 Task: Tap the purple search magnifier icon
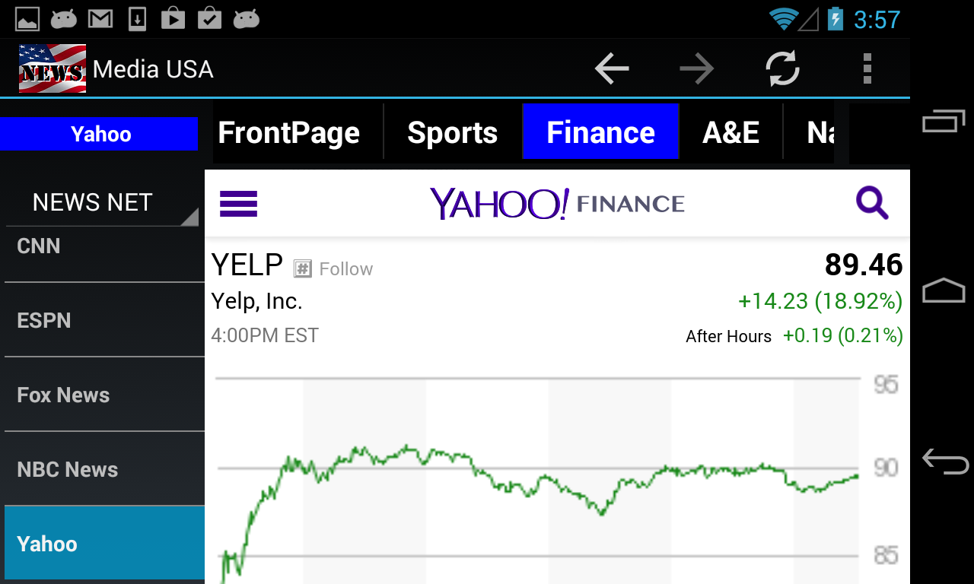[871, 204]
